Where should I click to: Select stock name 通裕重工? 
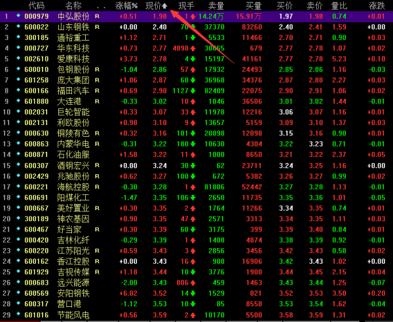73,38
